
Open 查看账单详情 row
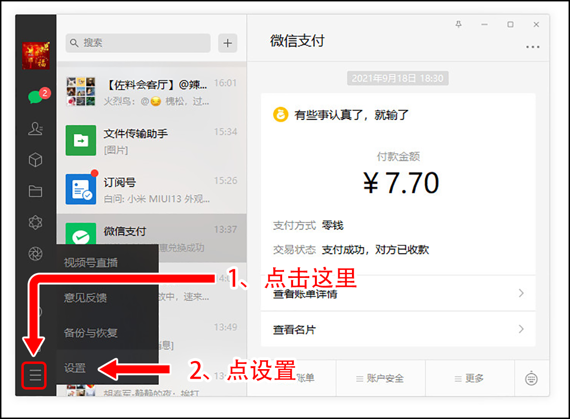click(398, 293)
